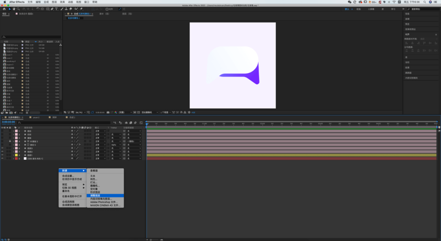Click the Draft 3D icon in timeline
Screen dimensions: 441x241
click(120, 123)
